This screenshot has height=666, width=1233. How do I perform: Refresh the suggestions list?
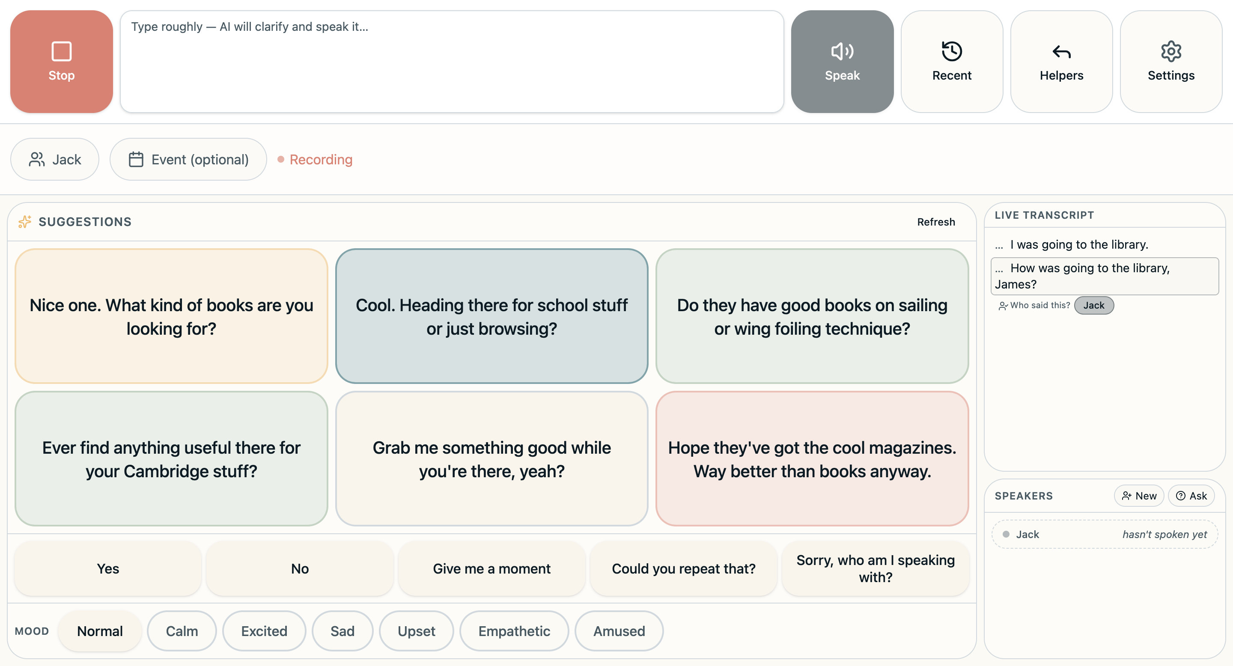[x=936, y=222]
